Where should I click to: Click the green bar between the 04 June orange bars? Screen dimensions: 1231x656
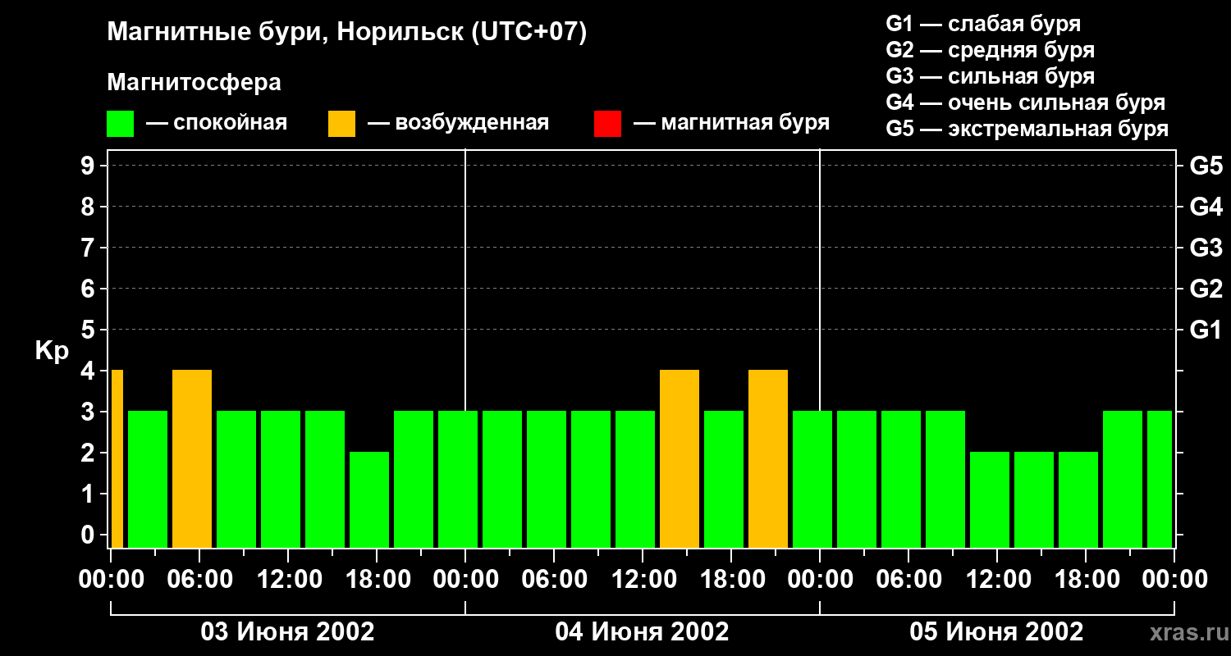click(724, 479)
